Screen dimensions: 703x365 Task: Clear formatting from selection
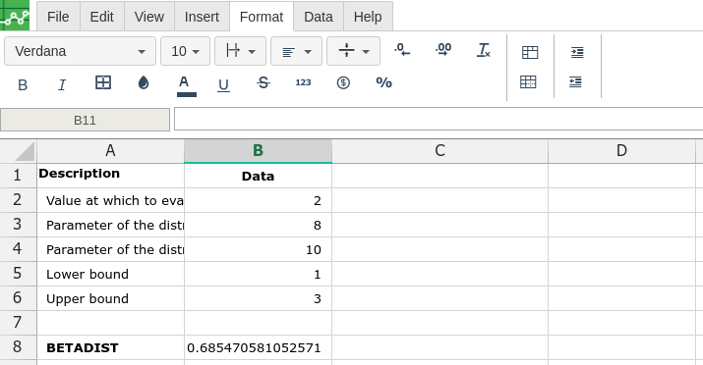(x=484, y=50)
